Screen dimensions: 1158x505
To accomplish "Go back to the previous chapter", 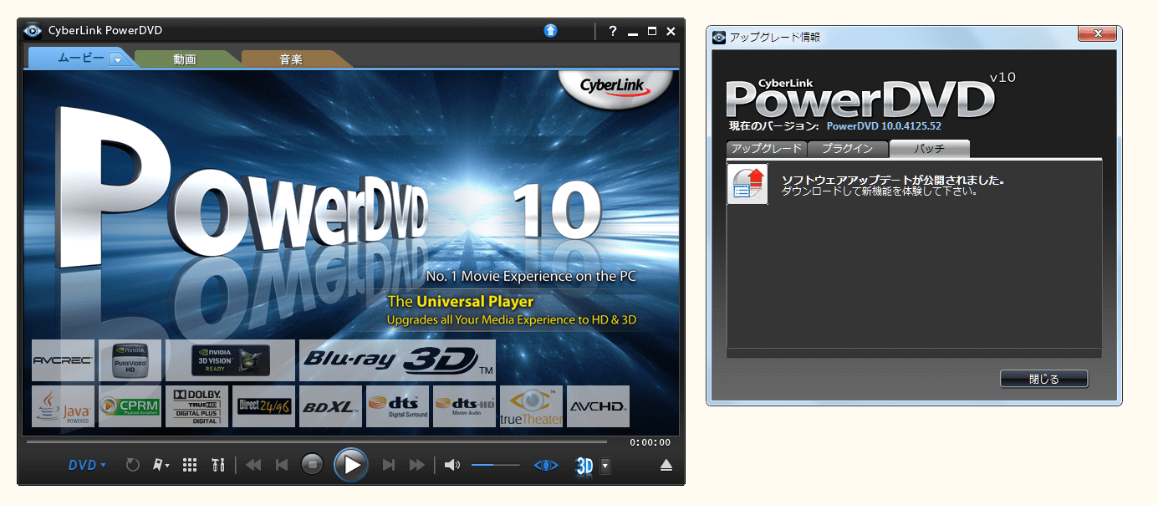I will tap(282, 465).
